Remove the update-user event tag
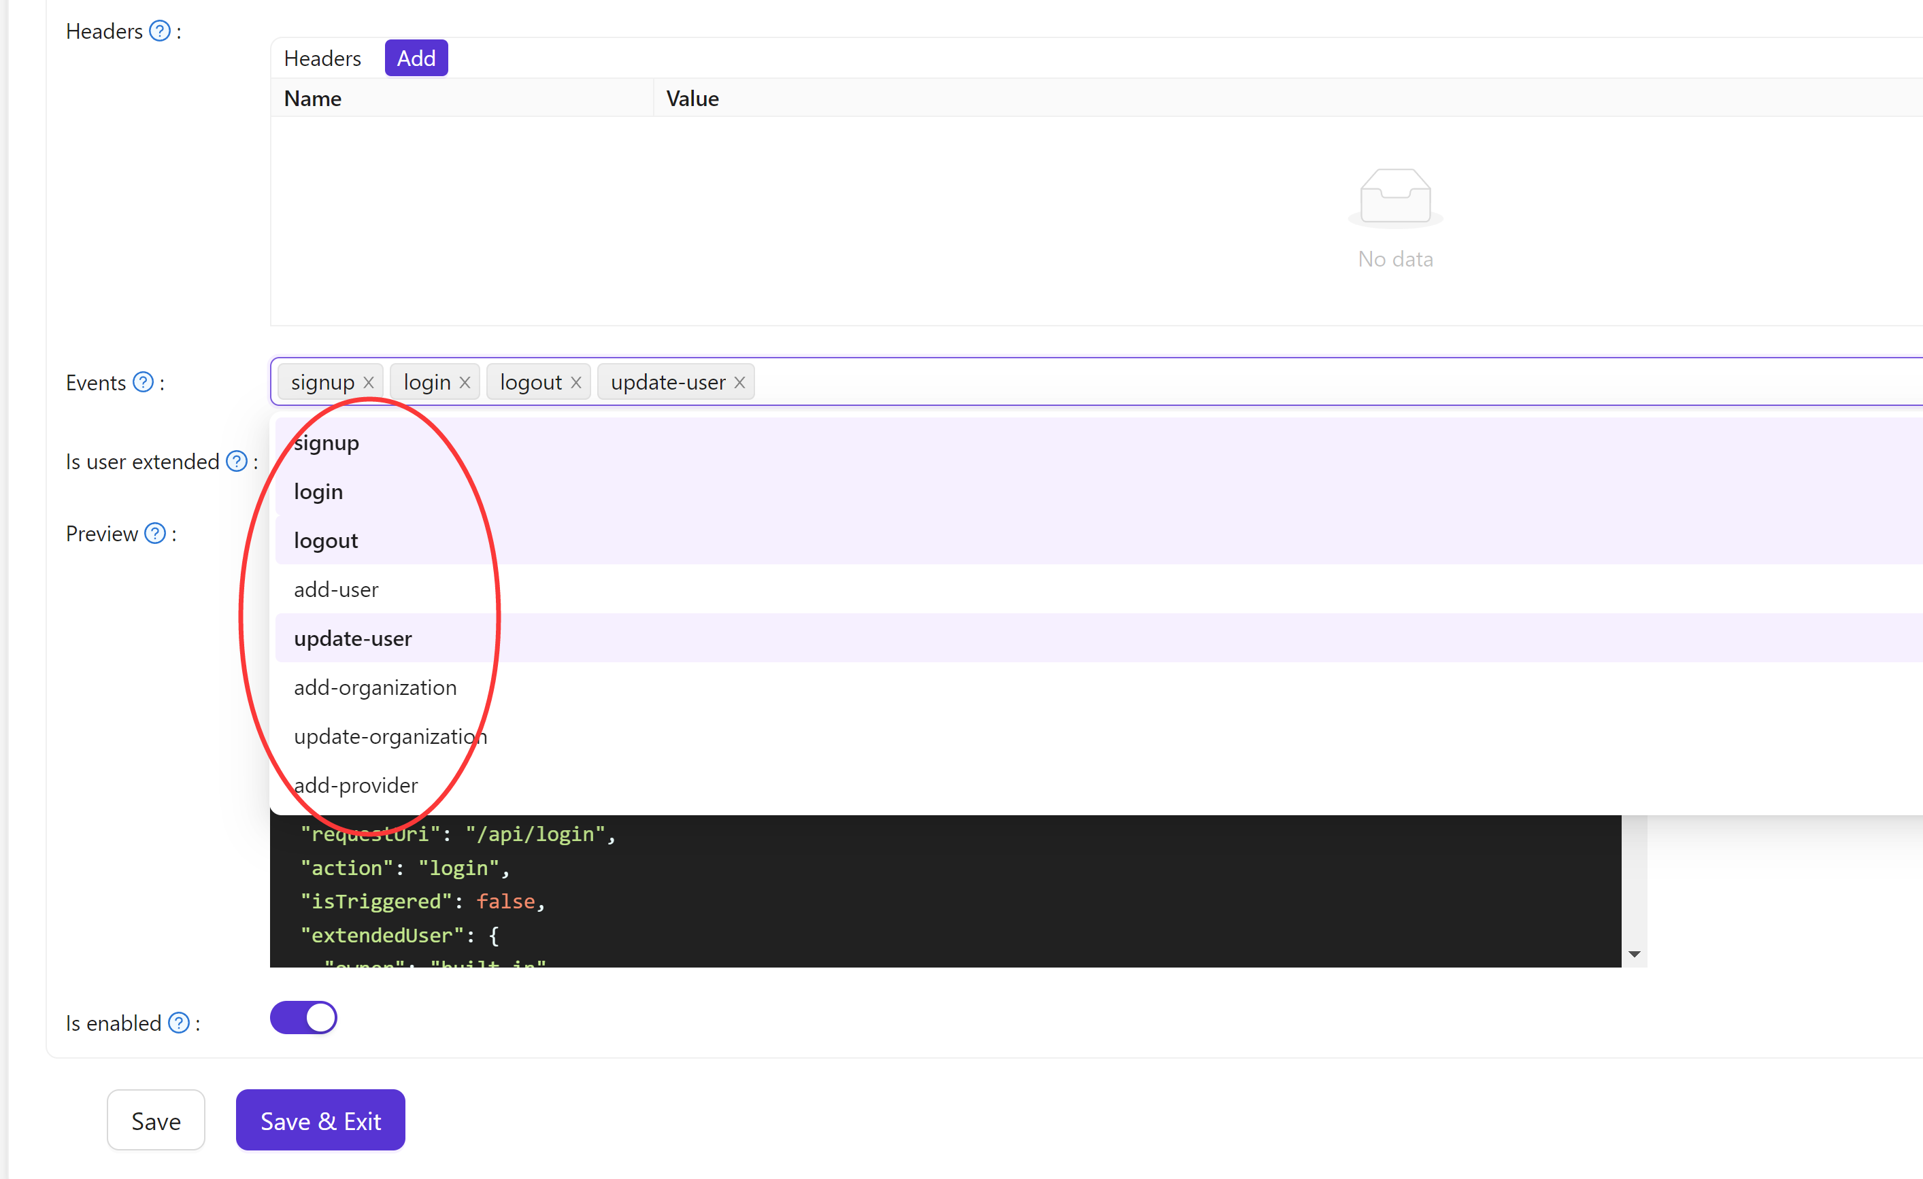 pos(739,381)
